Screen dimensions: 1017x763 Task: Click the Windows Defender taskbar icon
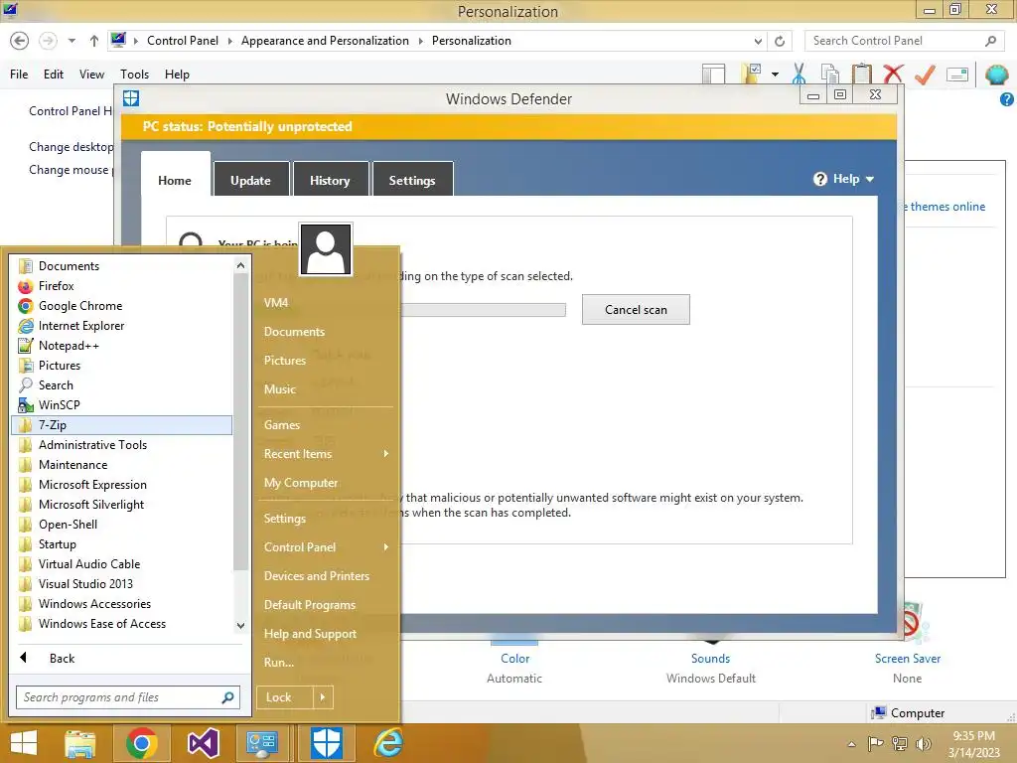click(326, 743)
